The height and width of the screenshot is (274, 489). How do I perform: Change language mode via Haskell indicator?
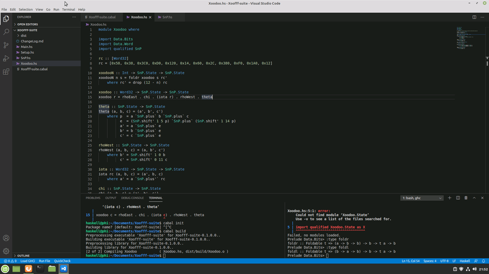click(x=465, y=261)
